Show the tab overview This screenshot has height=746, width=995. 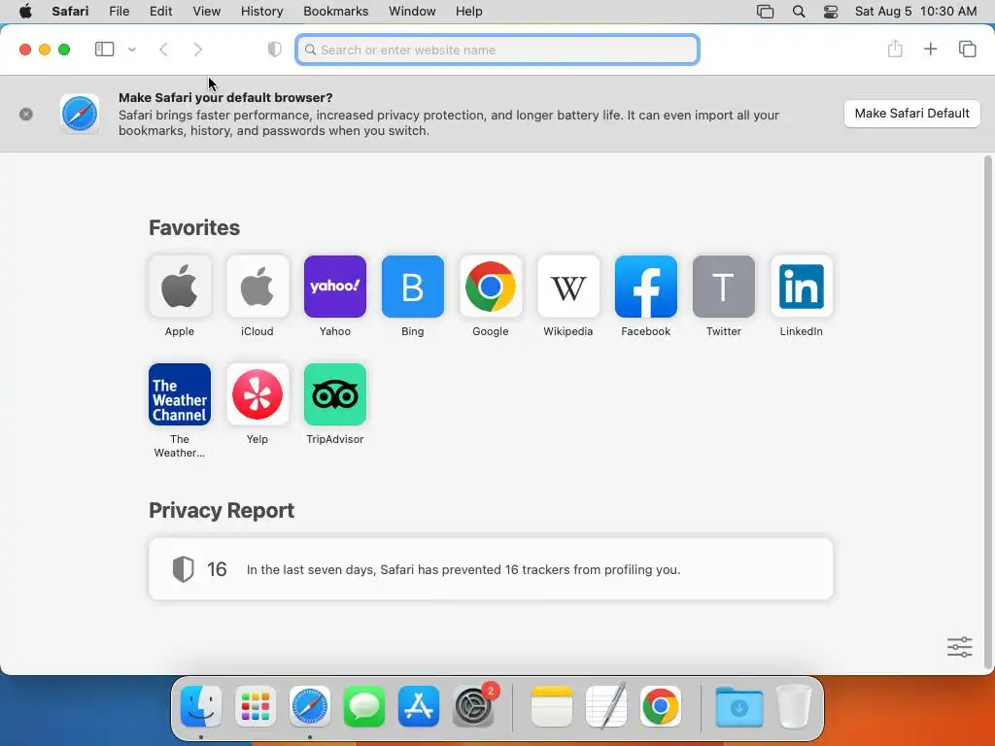[x=967, y=49]
